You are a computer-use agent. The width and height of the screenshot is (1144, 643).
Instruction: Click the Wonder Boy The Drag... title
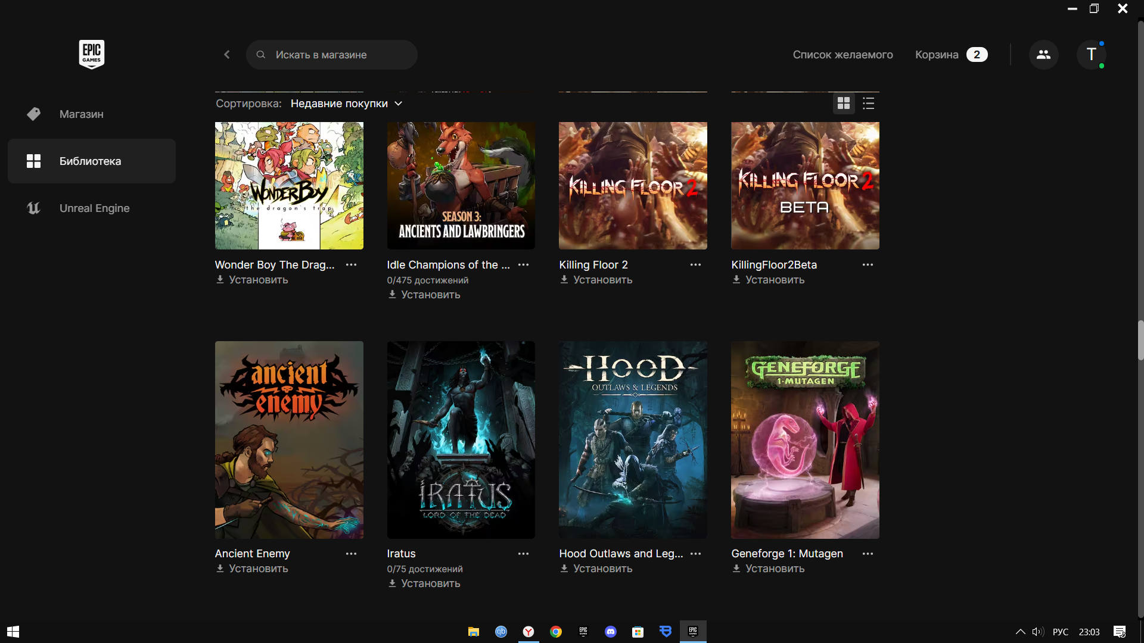[275, 265]
